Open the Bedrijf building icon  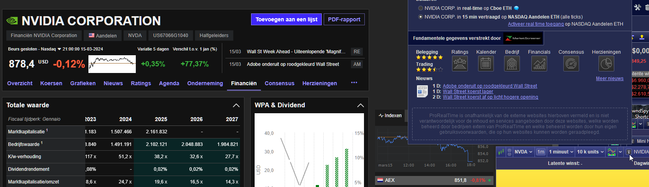[x=512, y=64]
